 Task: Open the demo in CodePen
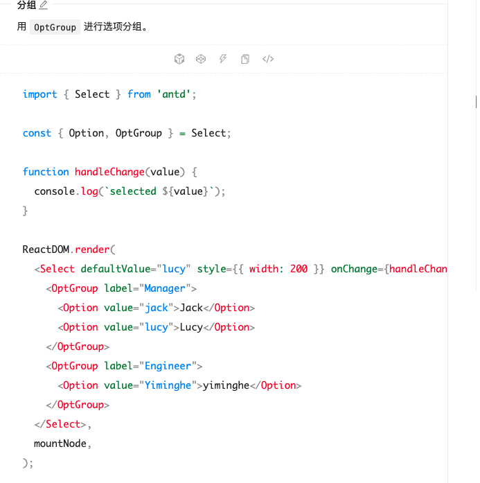[x=201, y=59]
